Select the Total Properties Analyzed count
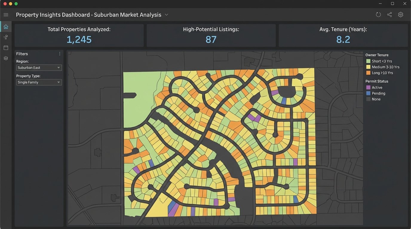 pos(79,39)
